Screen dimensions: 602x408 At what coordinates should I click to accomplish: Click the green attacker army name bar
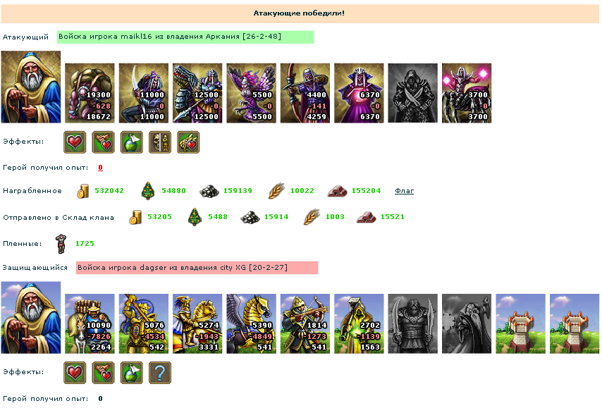185,37
